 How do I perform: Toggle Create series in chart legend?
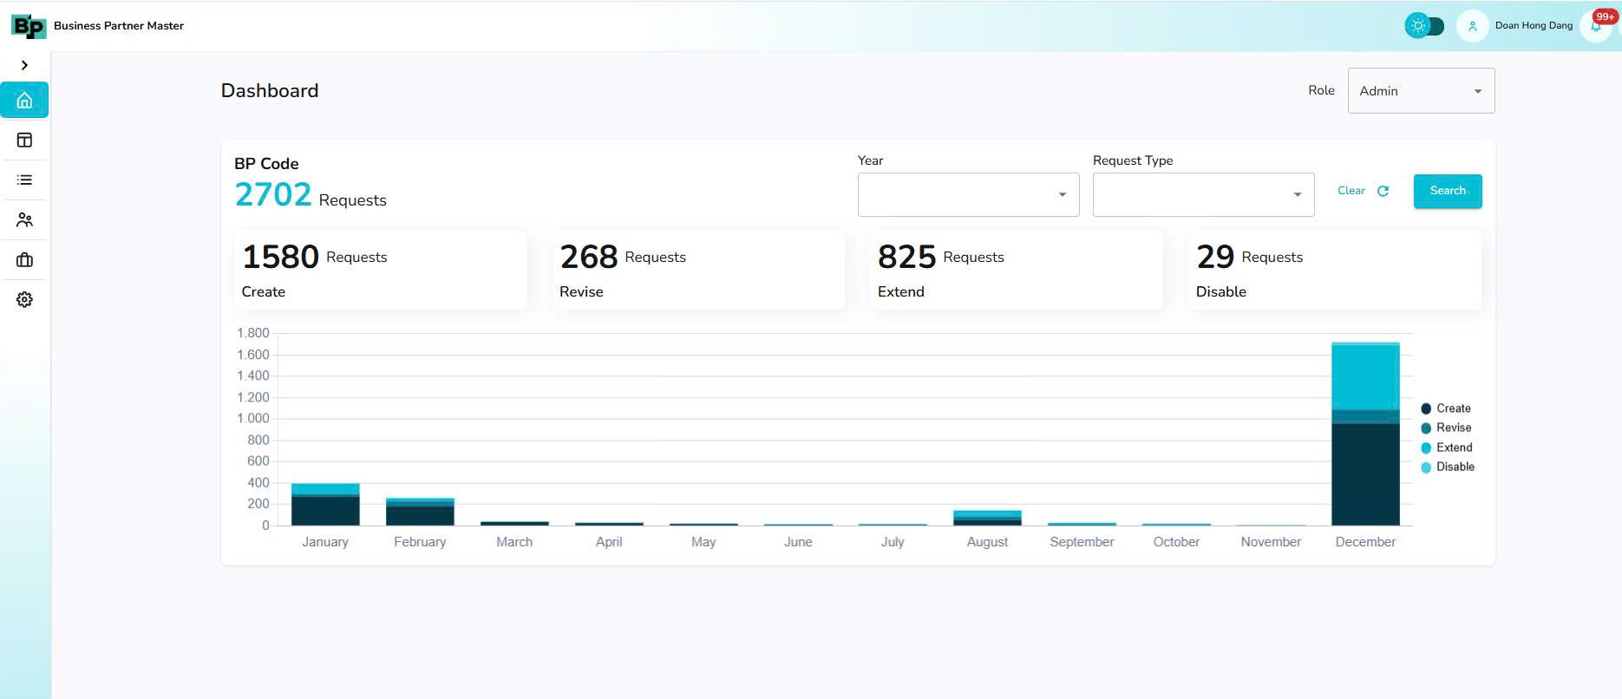[x=1445, y=408]
